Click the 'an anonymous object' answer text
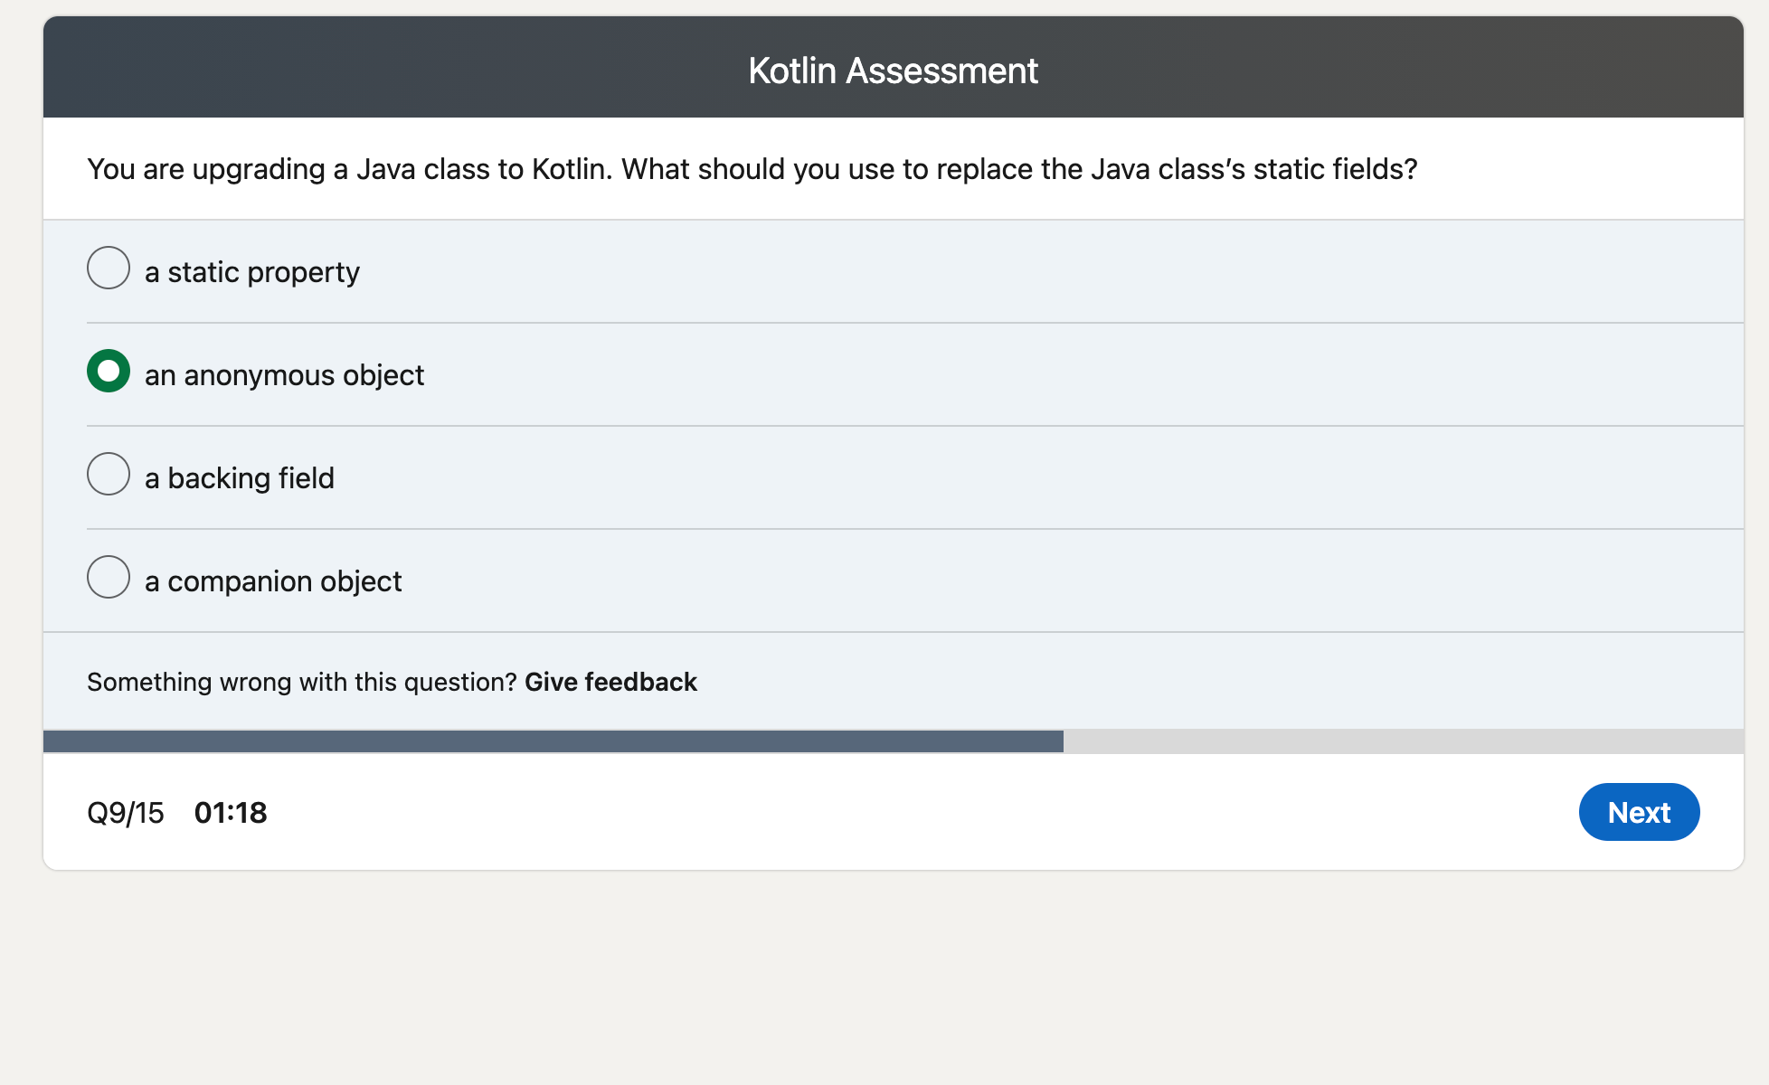The width and height of the screenshot is (1769, 1085). coord(284,374)
